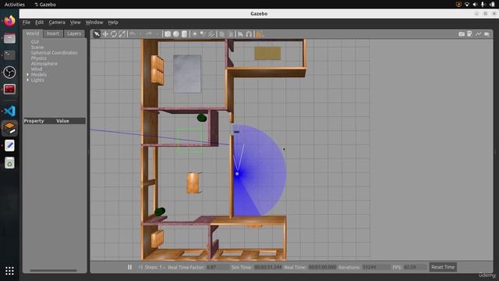Click the undo arrow in toolbar

133,34
